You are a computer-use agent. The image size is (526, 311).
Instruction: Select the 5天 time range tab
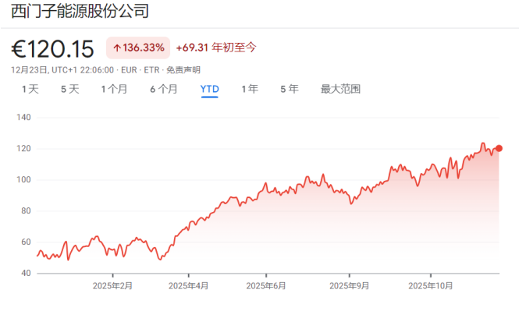click(69, 89)
